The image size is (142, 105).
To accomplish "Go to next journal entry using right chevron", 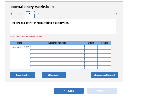I will pos(117,14).
